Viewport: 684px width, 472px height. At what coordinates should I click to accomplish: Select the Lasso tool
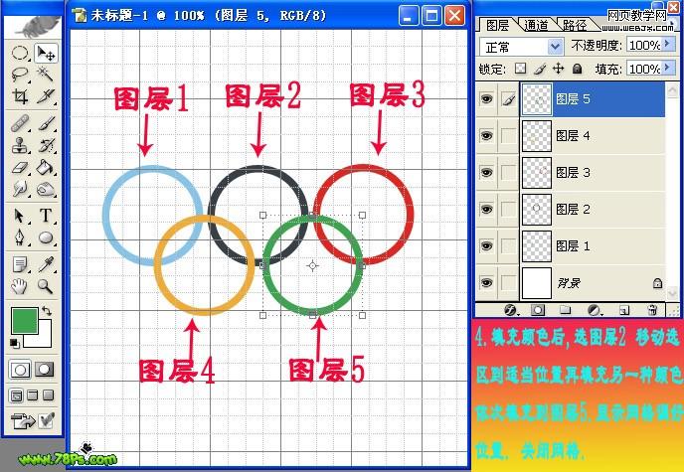coord(20,75)
